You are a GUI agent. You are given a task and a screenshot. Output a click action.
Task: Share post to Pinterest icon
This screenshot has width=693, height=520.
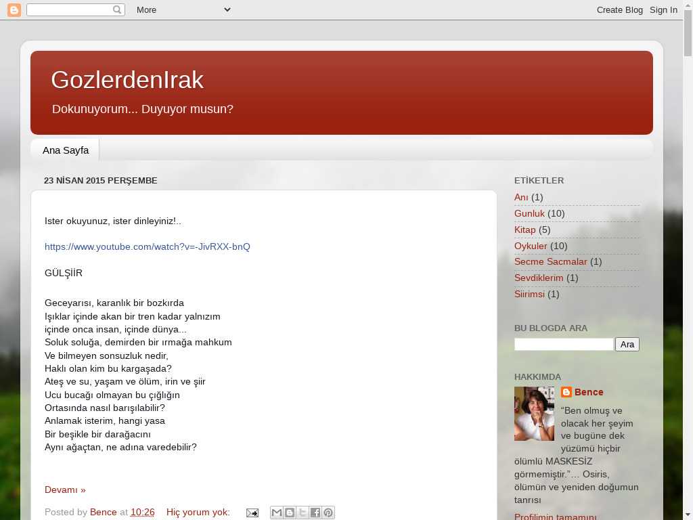tap(328, 513)
